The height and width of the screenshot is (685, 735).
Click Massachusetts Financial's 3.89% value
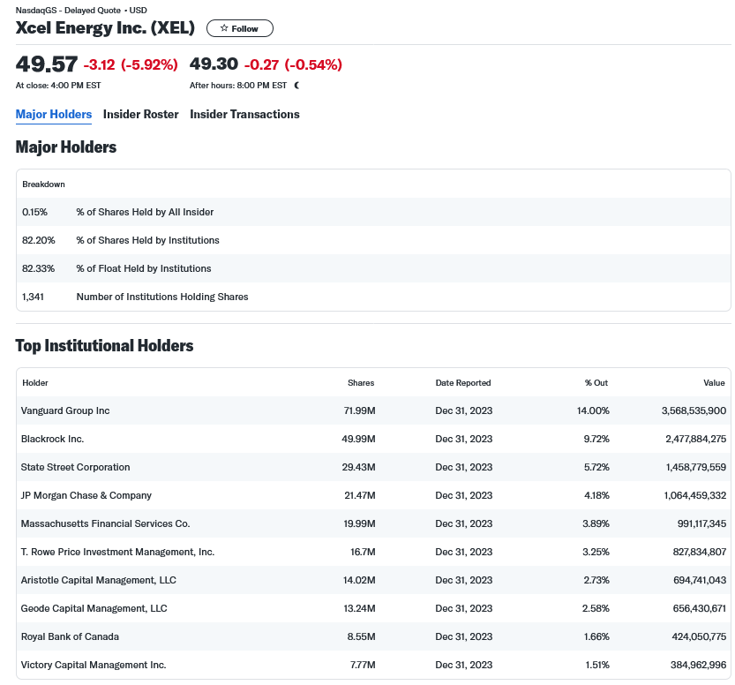click(596, 523)
